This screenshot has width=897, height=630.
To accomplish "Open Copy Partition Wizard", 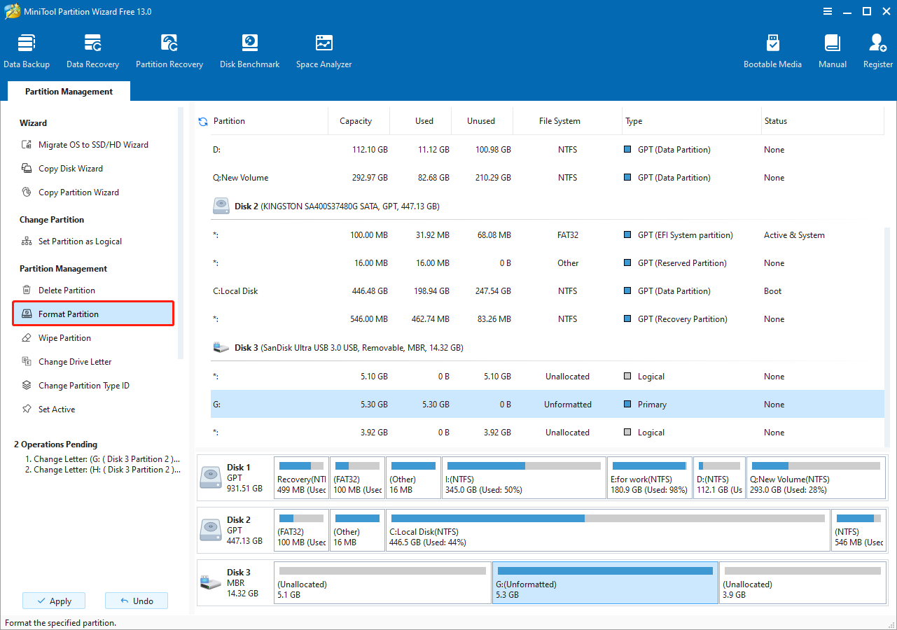I will click(70, 192).
